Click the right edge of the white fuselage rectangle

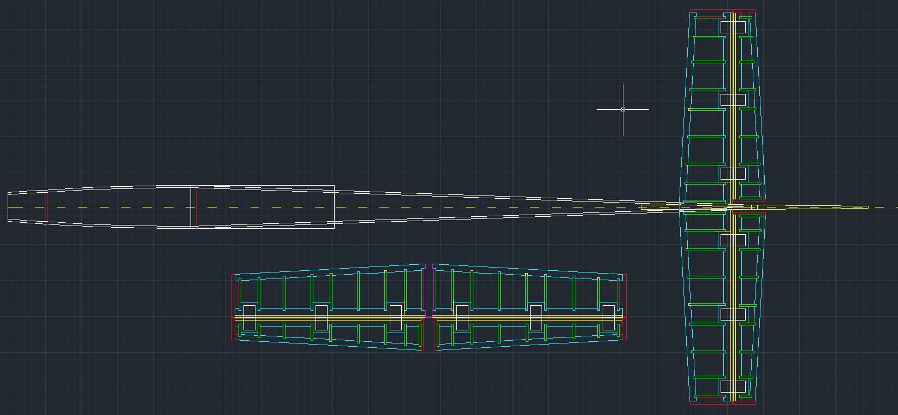(x=334, y=206)
